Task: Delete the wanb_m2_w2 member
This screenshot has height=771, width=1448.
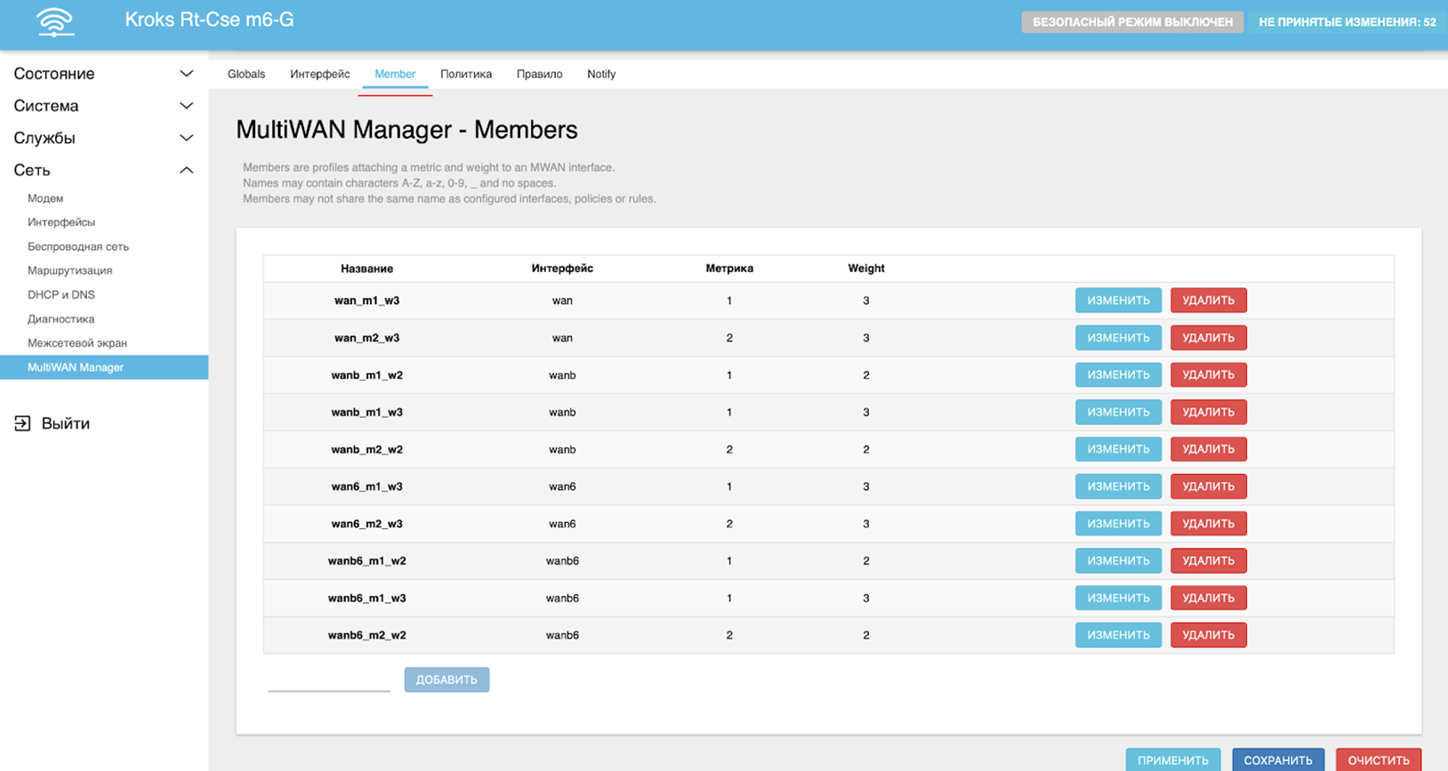Action: coord(1208,449)
